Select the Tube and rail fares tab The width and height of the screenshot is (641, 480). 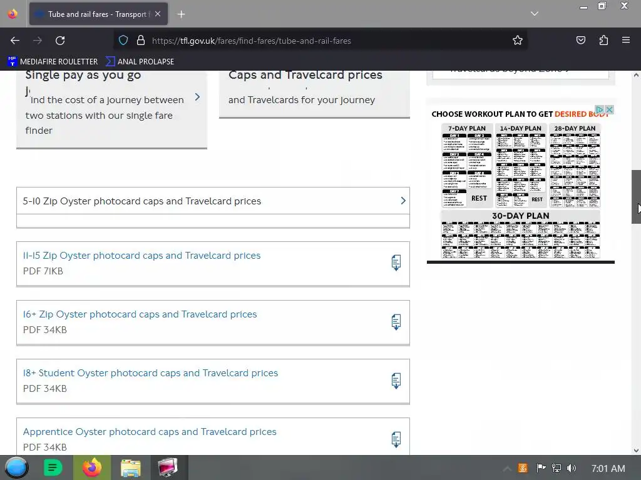pyautogui.click(x=98, y=14)
